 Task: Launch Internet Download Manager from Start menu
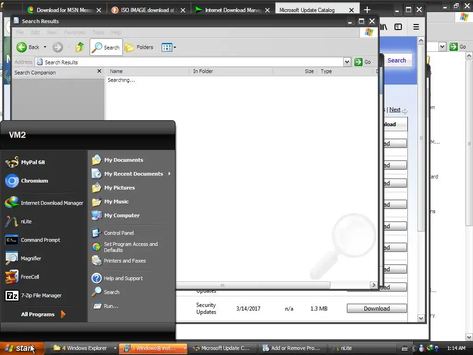[44, 203]
